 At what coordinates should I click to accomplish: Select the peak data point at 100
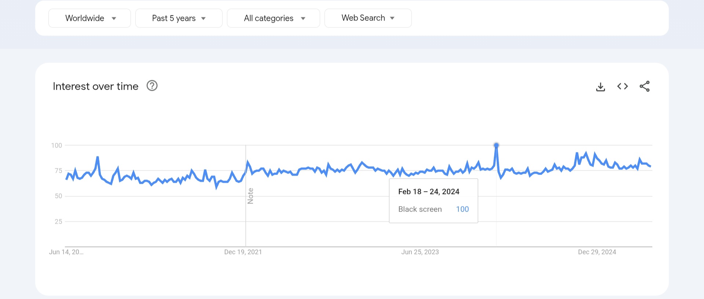[496, 145]
